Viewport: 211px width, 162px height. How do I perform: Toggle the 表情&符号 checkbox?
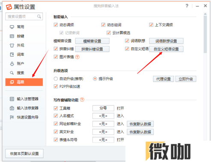click(x=56, y=140)
